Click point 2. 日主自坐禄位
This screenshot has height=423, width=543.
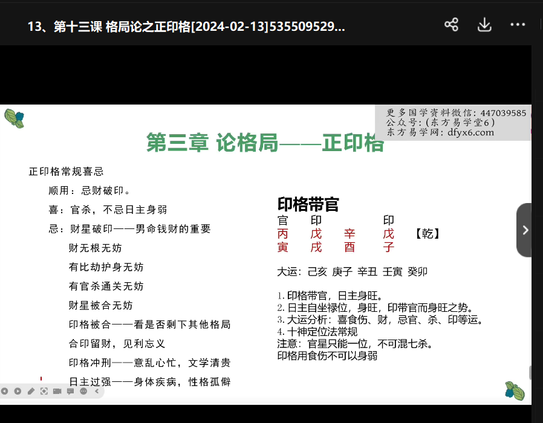coord(376,308)
